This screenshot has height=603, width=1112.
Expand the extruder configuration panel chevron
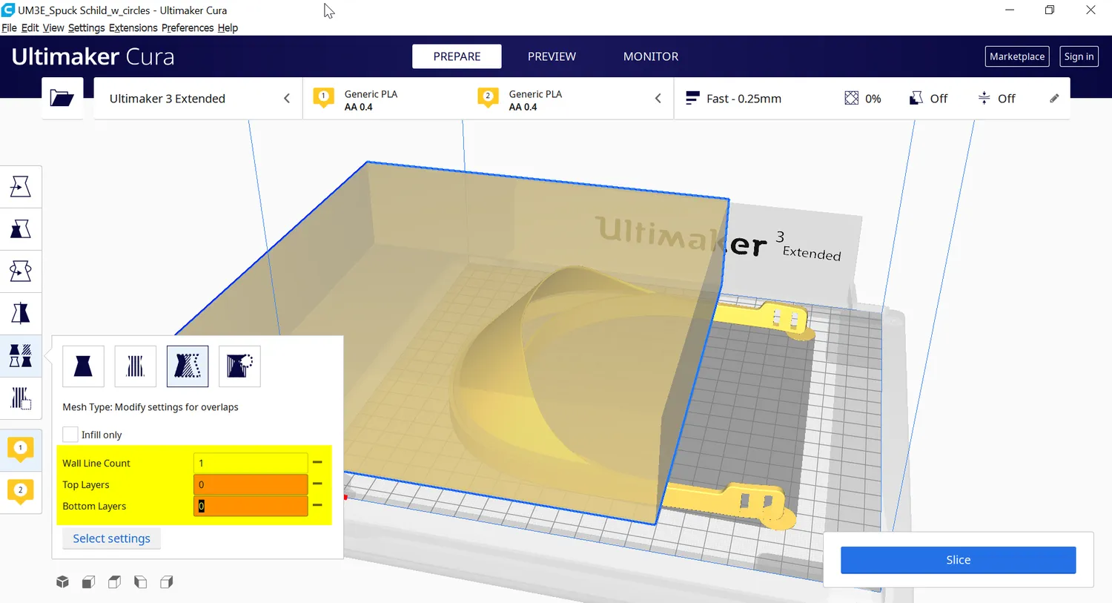pos(658,98)
